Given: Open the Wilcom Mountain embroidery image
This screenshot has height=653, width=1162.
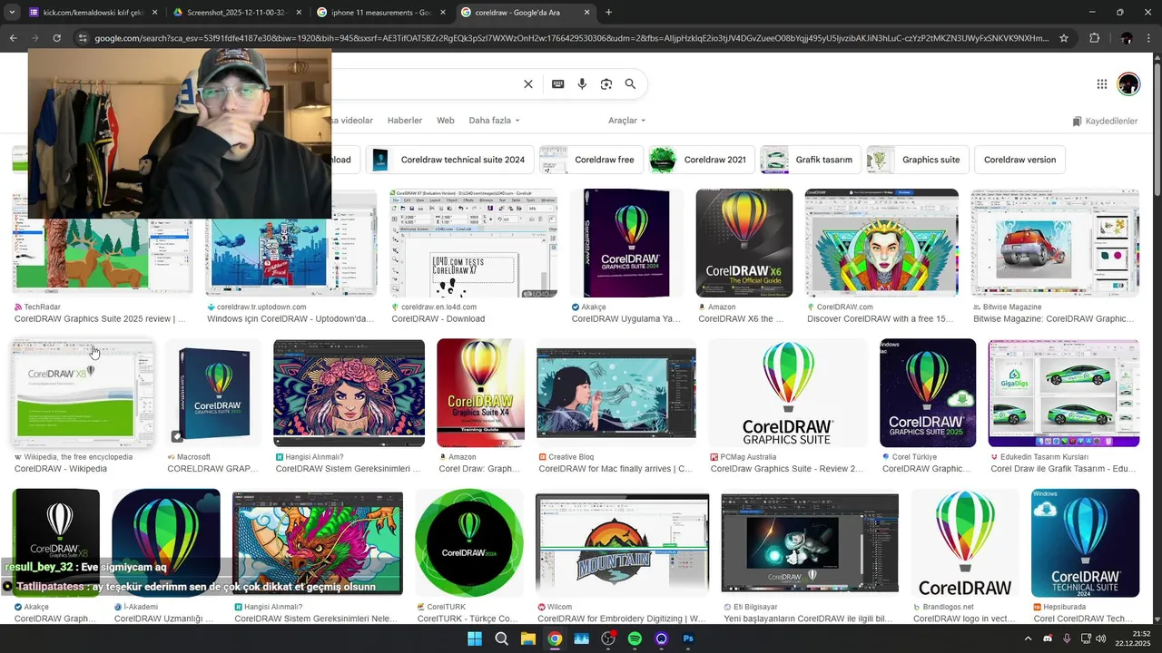Looking at the screenshot, I should tap(623, 542).
